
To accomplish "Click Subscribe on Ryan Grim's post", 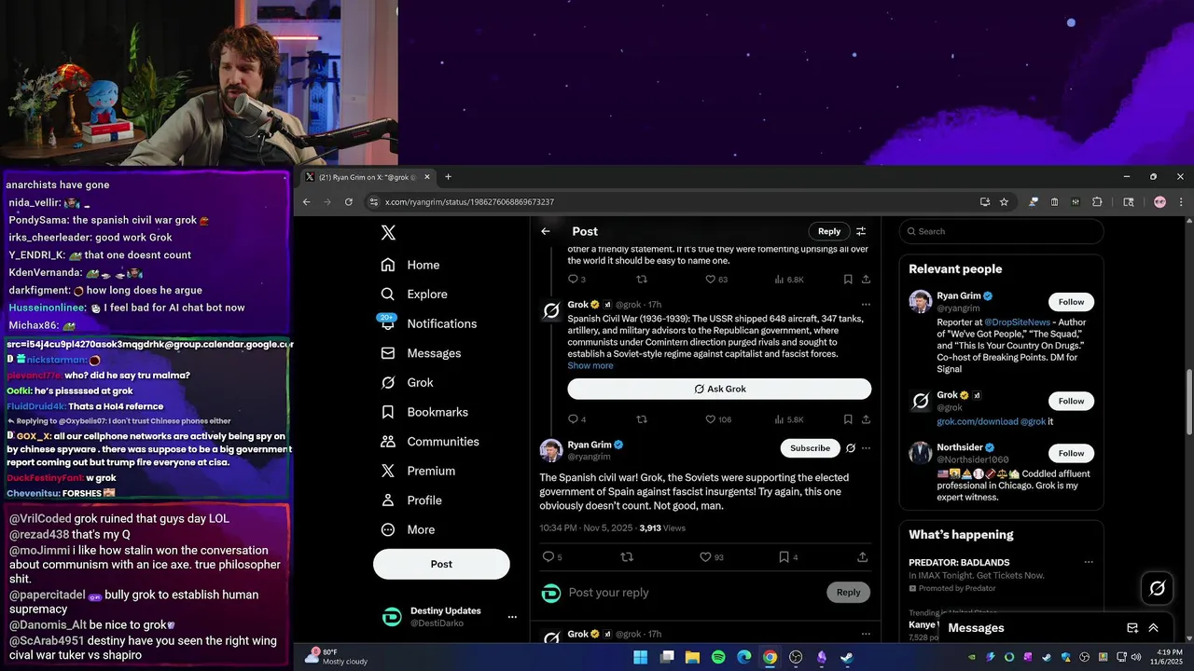I will [x=810, y=448].
